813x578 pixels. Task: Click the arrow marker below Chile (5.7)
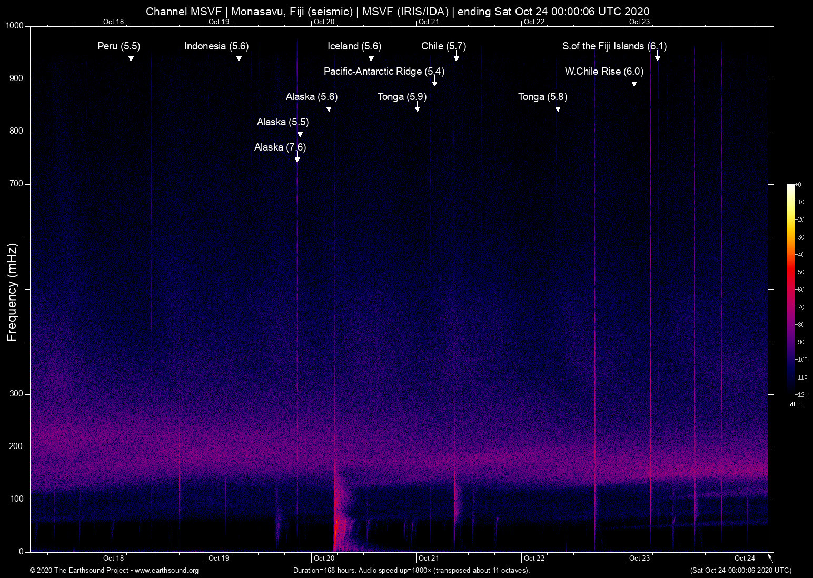pyautogui.click(x=457, y=57)
